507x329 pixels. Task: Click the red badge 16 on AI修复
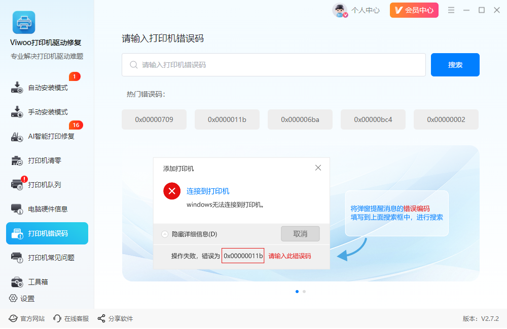(x=76, y=125)
